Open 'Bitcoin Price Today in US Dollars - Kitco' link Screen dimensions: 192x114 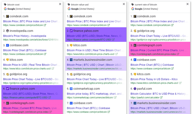[154, 79]
